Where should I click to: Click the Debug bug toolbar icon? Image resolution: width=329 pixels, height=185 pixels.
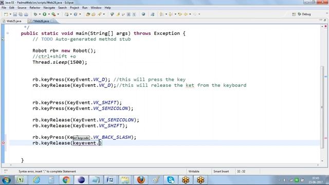[x=35, y=14]
